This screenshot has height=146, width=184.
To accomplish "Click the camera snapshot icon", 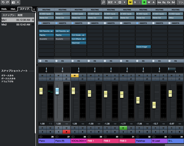I will pos(13,2).
